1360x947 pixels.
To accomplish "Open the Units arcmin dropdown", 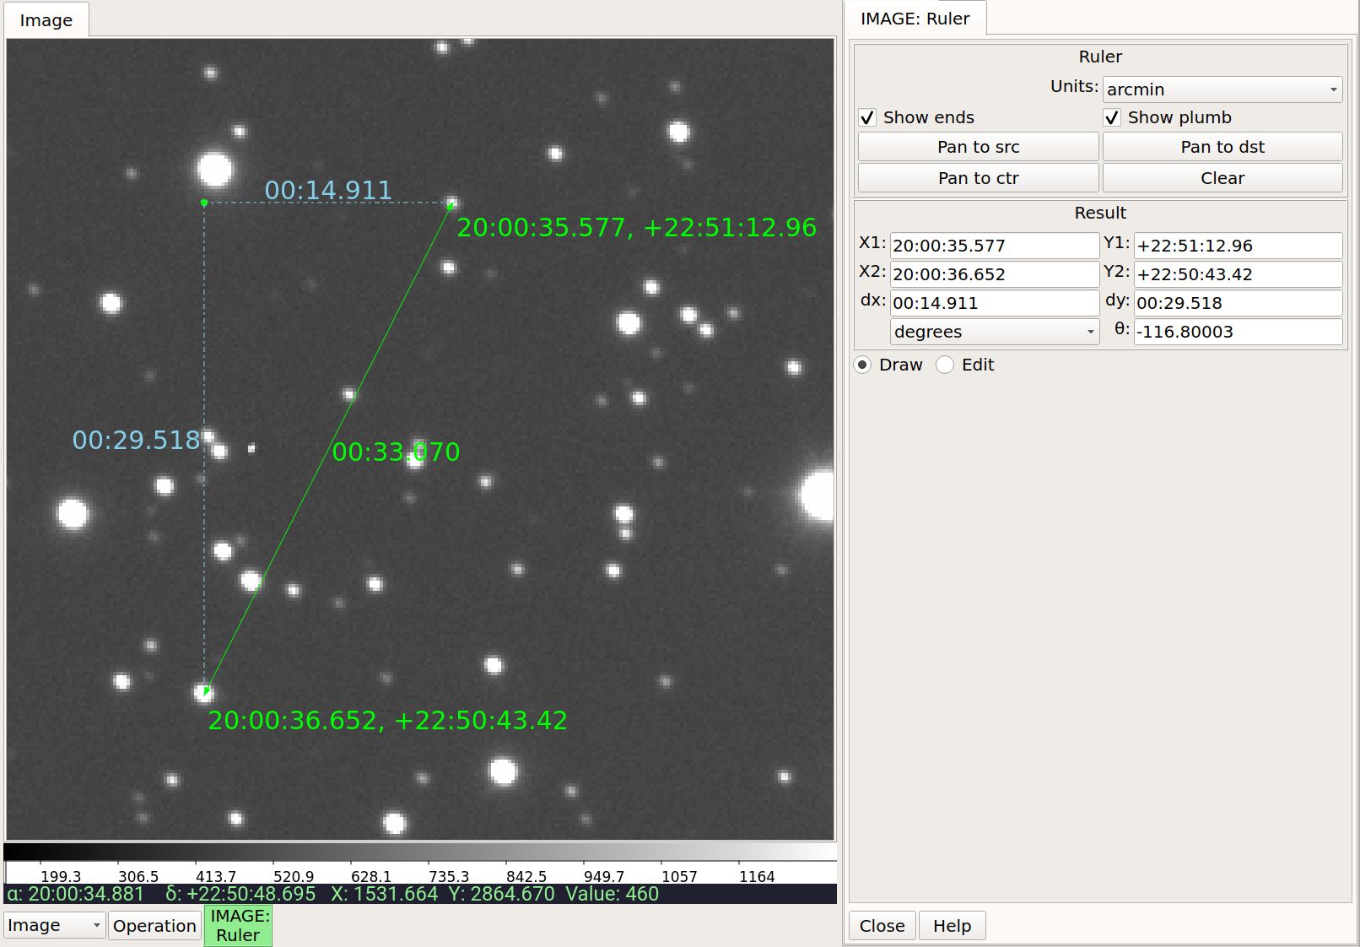I will click(x=1222, y=89).
